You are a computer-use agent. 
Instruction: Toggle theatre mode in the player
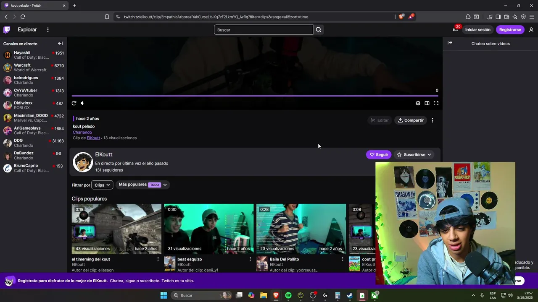pyautogui.click(x=427, y=103)
